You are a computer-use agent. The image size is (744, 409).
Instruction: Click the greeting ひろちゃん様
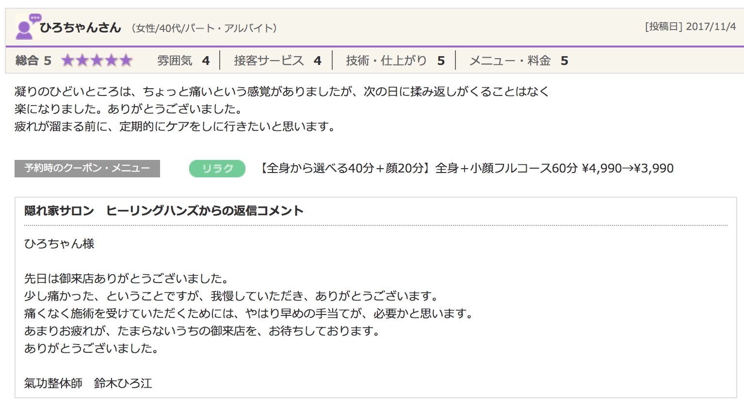(59, 243)
